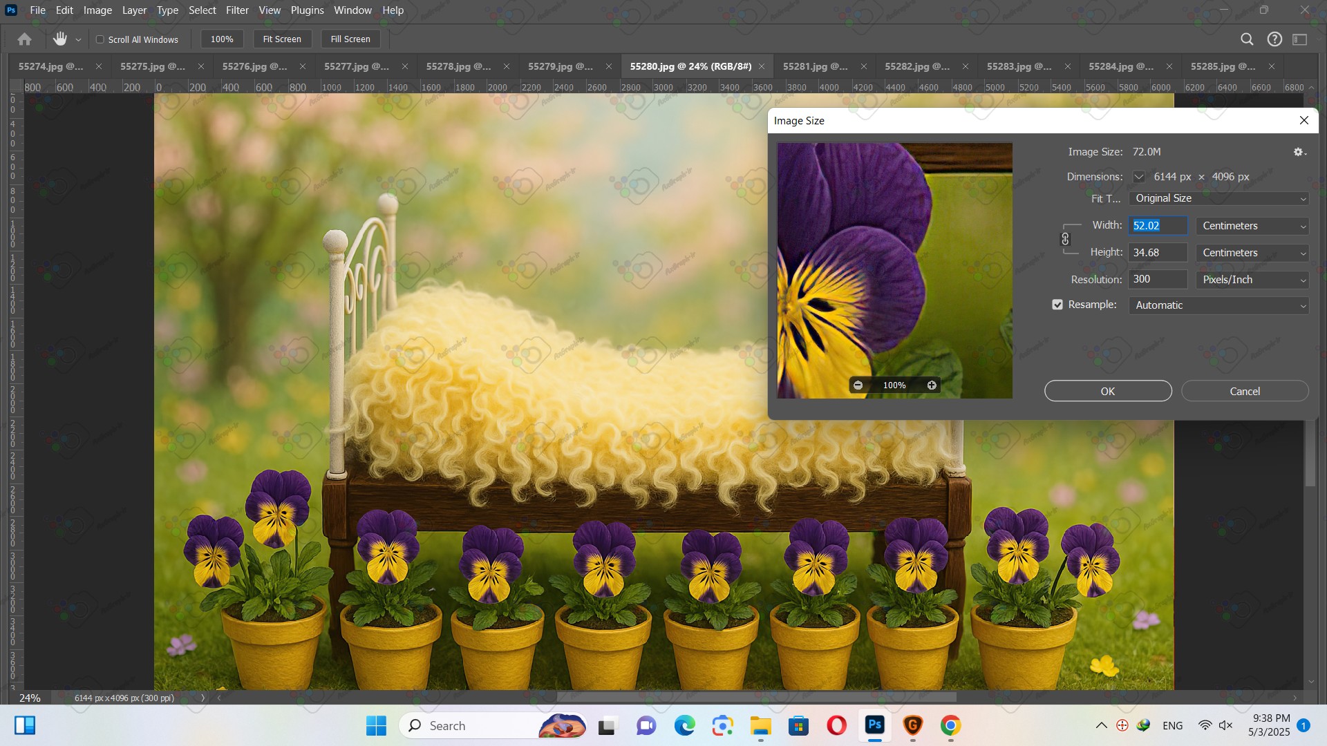1327x746 pixels.
Task: Click the horizontal scrollbar thumb
Action: coord(756,698)
